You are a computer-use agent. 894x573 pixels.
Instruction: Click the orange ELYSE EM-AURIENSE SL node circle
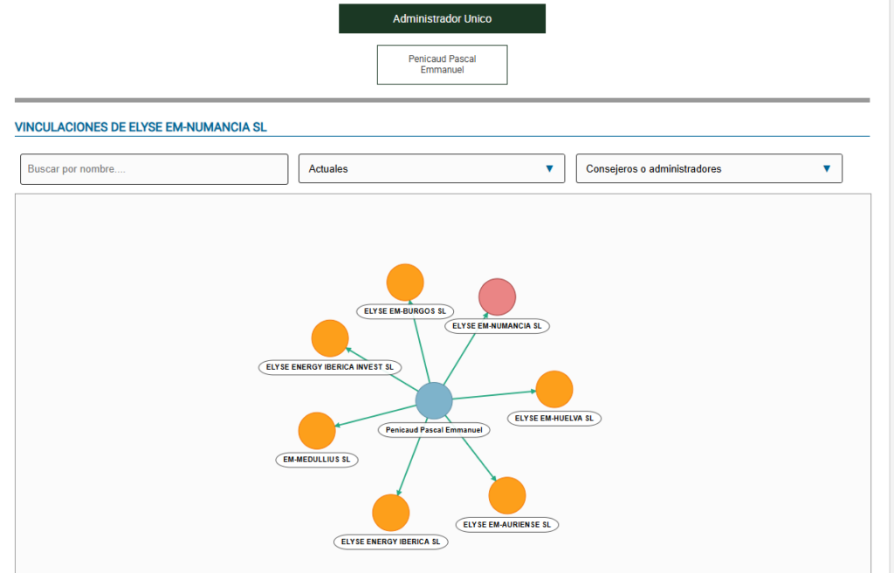pos(507,495)
